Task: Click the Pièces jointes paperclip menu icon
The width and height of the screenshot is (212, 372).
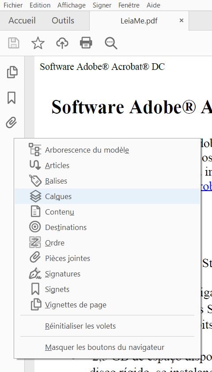Action: click(35, 258)
